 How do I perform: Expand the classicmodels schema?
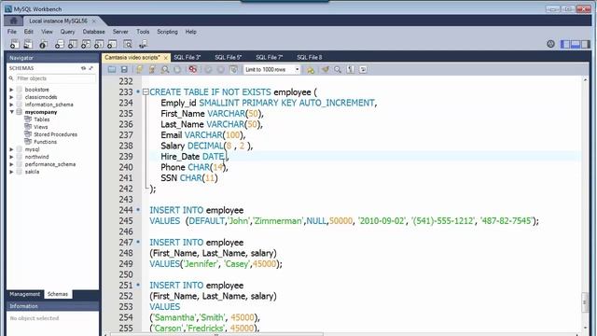[x=12, y=97]
